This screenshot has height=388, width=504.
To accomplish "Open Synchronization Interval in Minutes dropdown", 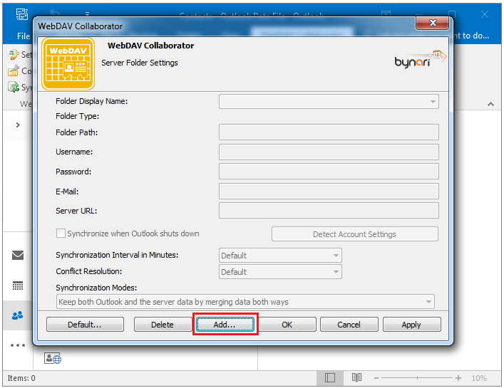I will (x=280, y=256).
